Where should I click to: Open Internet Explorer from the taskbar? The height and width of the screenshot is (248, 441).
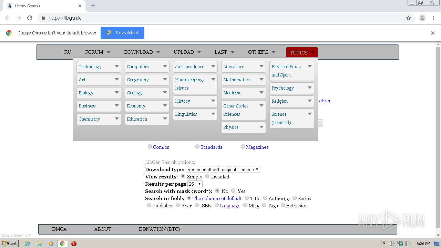27,244
